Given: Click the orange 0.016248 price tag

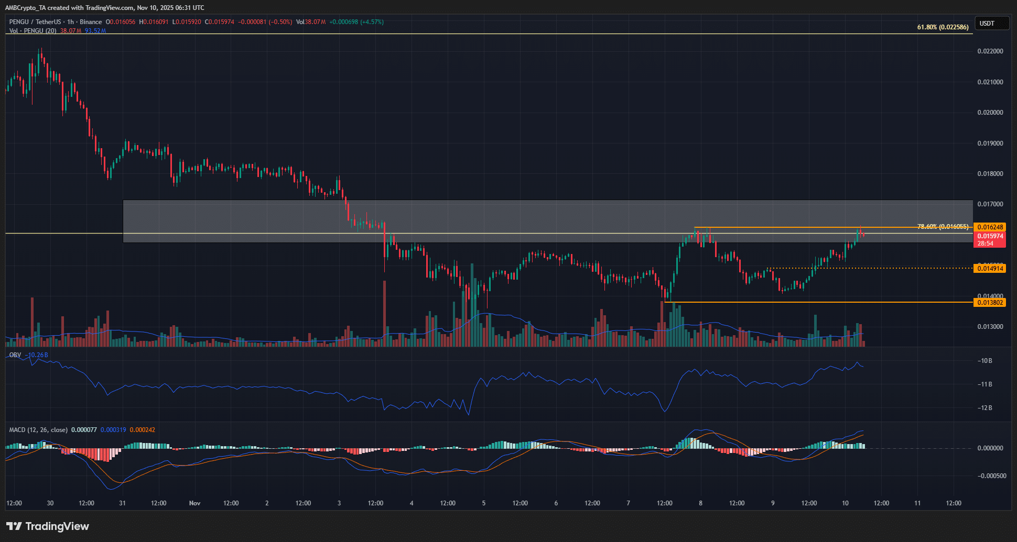Looking at the screenshot, I should coord(990,227).
